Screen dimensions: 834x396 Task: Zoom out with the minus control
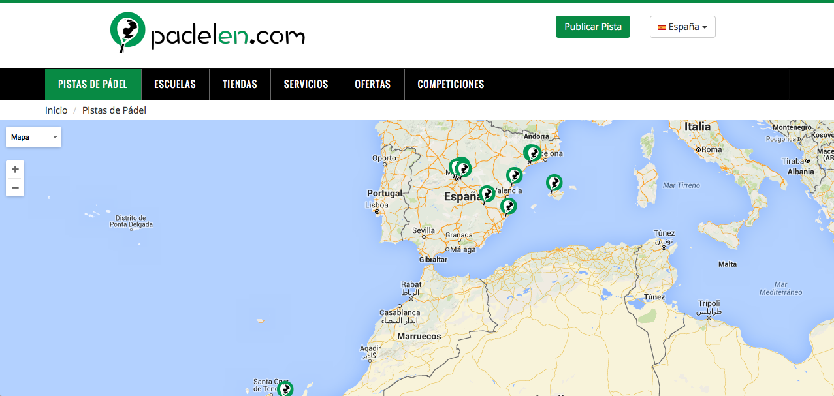pos(14,187)
